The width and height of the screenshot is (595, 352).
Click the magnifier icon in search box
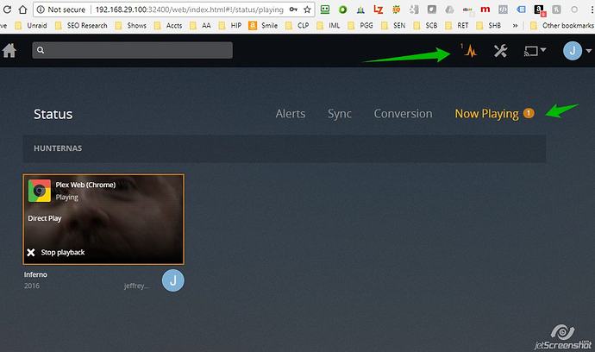coord(41,50)
